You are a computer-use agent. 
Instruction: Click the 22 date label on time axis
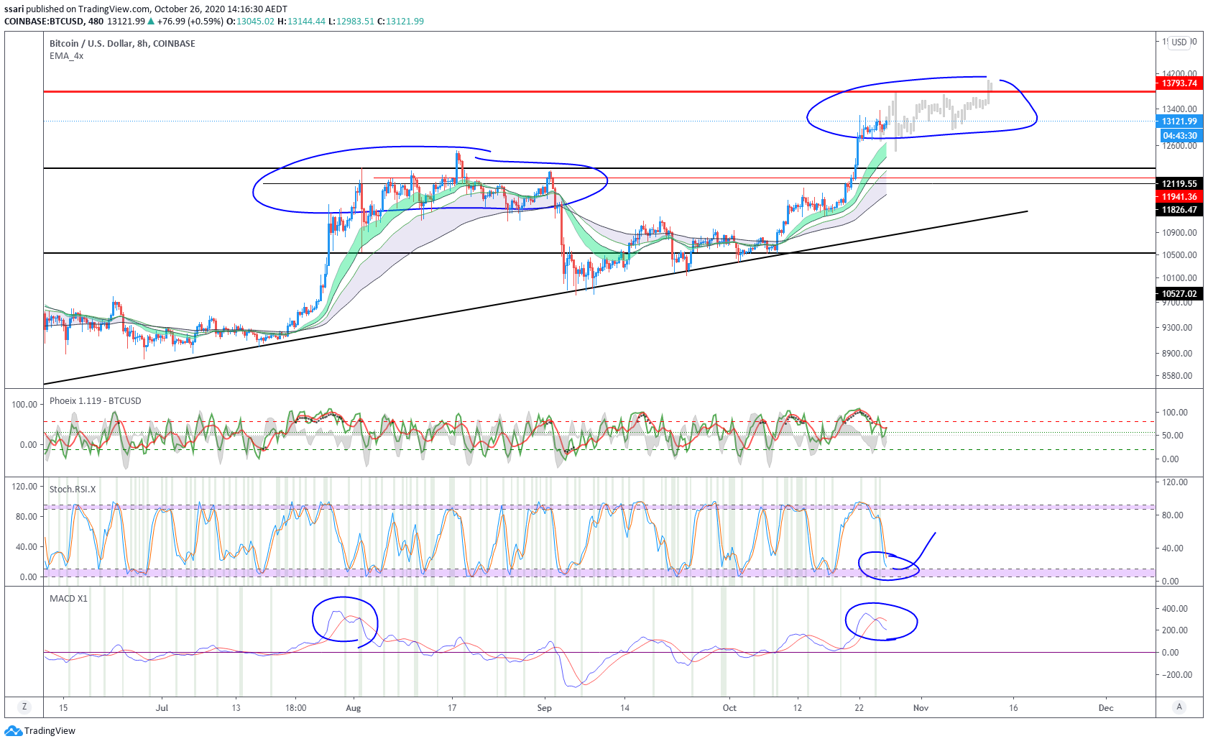859,708
